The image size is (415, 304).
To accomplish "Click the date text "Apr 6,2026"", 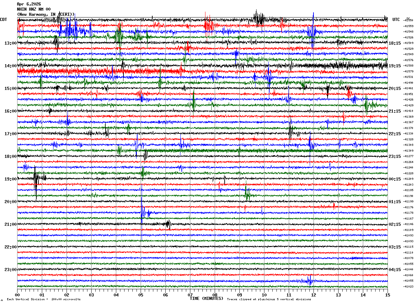I will [x=29, y=4].
